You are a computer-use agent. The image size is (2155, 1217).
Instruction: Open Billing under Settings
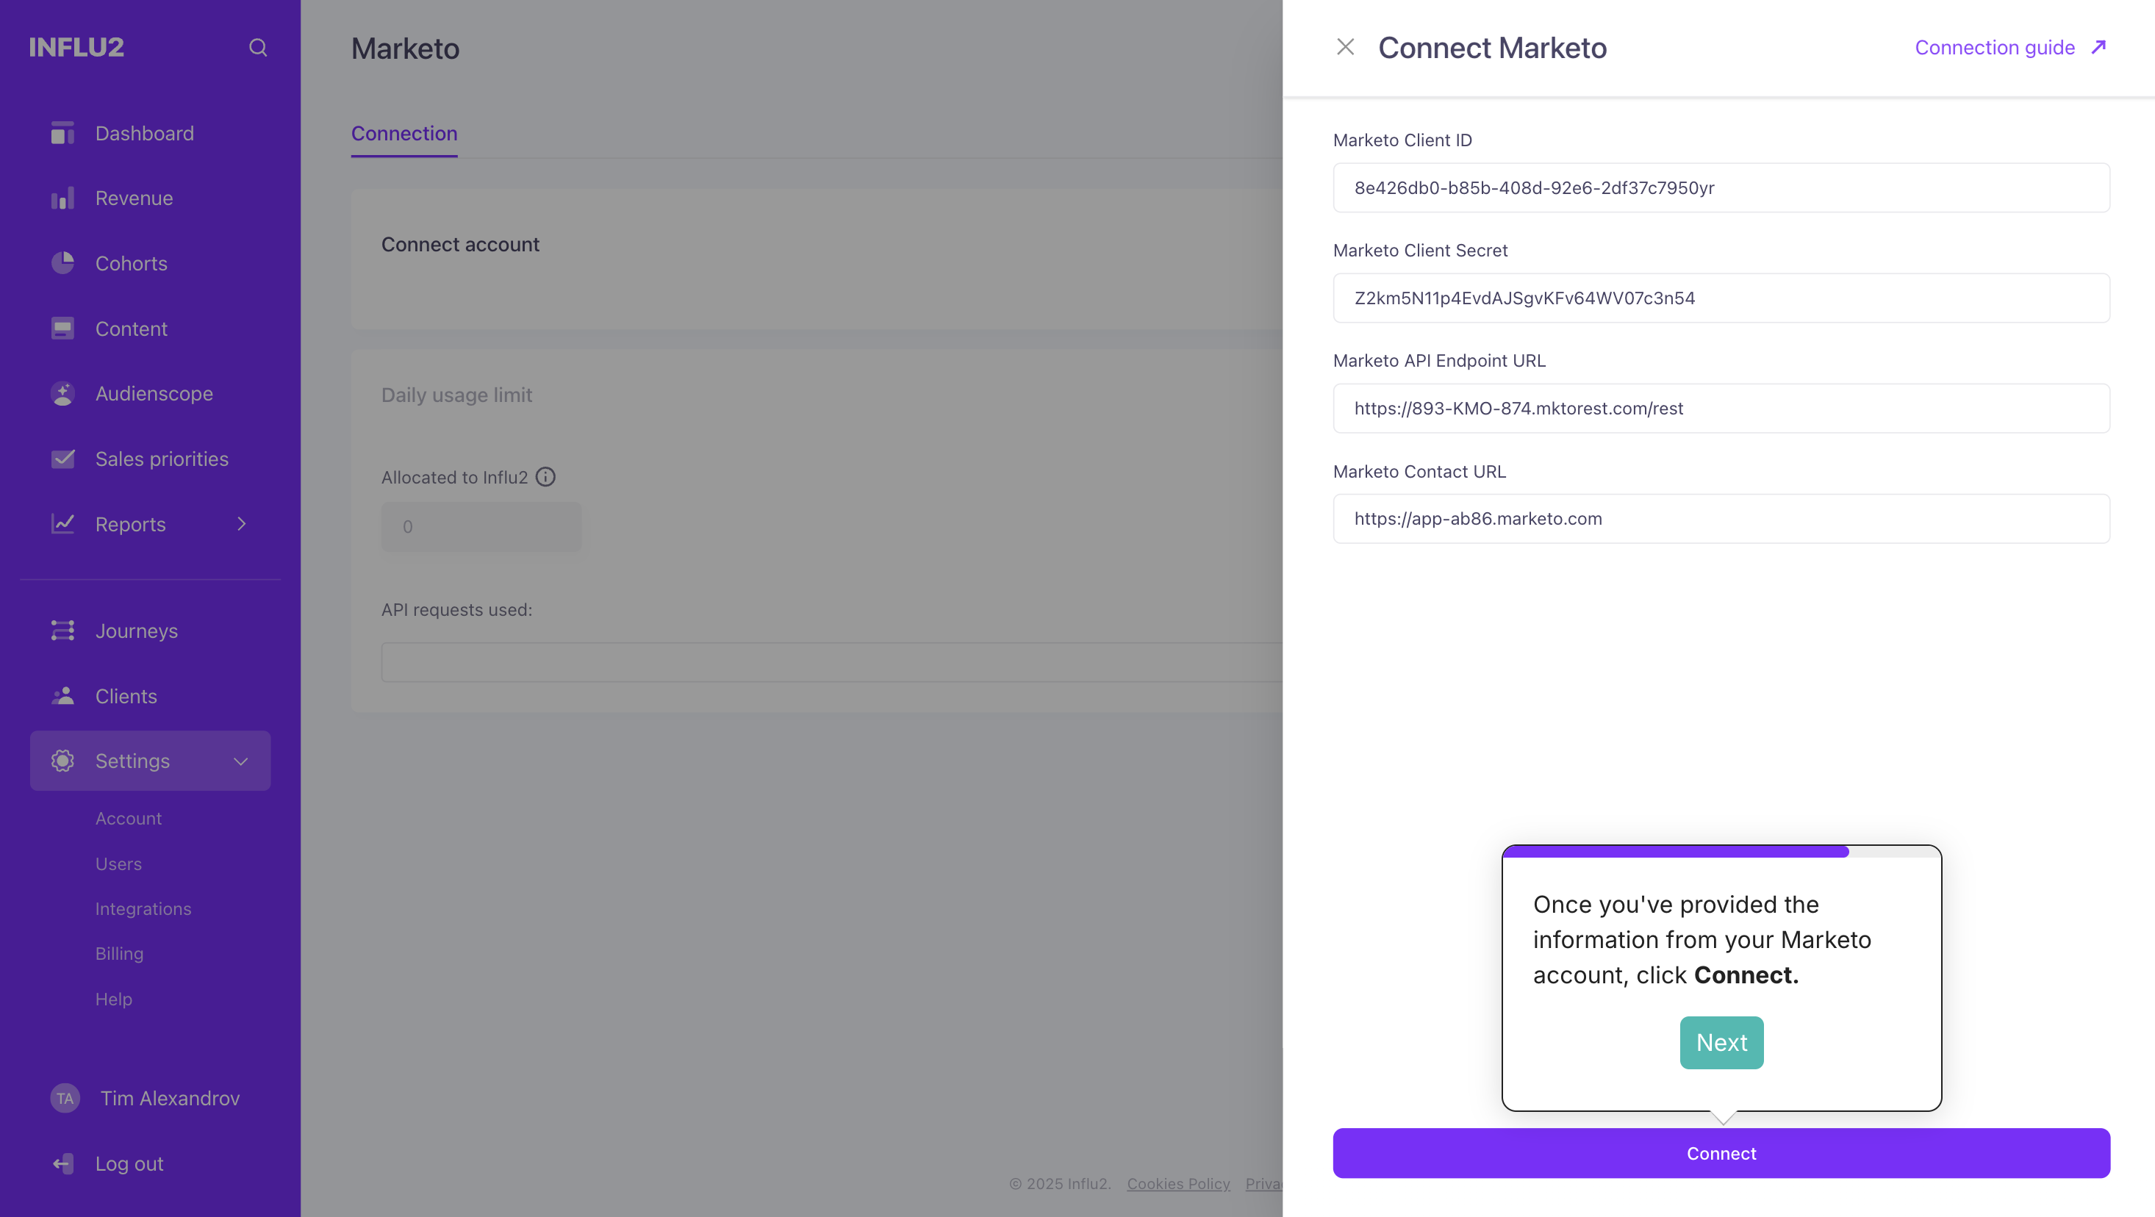click(120, 953)
